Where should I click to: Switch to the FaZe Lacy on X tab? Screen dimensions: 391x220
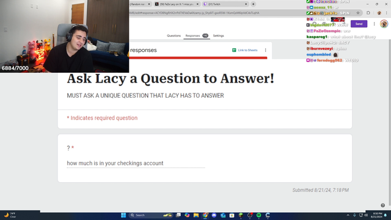pos(177,4)
